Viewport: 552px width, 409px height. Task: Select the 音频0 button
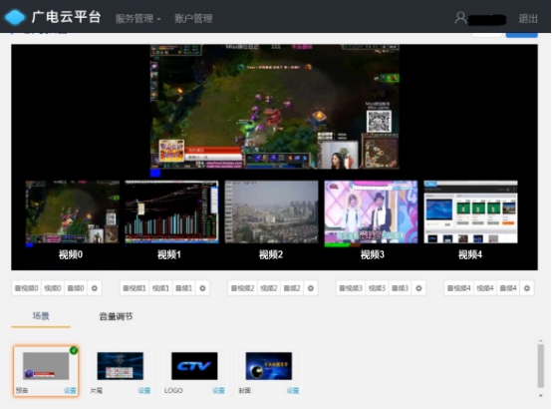click(x=76, y=288)
